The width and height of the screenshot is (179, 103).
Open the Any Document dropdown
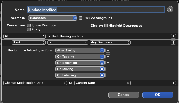110,42
